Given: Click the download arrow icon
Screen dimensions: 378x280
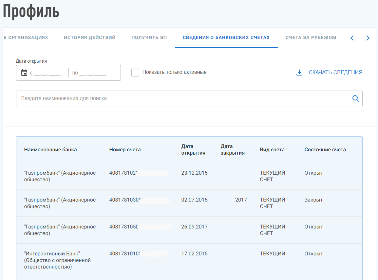Looking at the screenshot, I should click(299, 73).
